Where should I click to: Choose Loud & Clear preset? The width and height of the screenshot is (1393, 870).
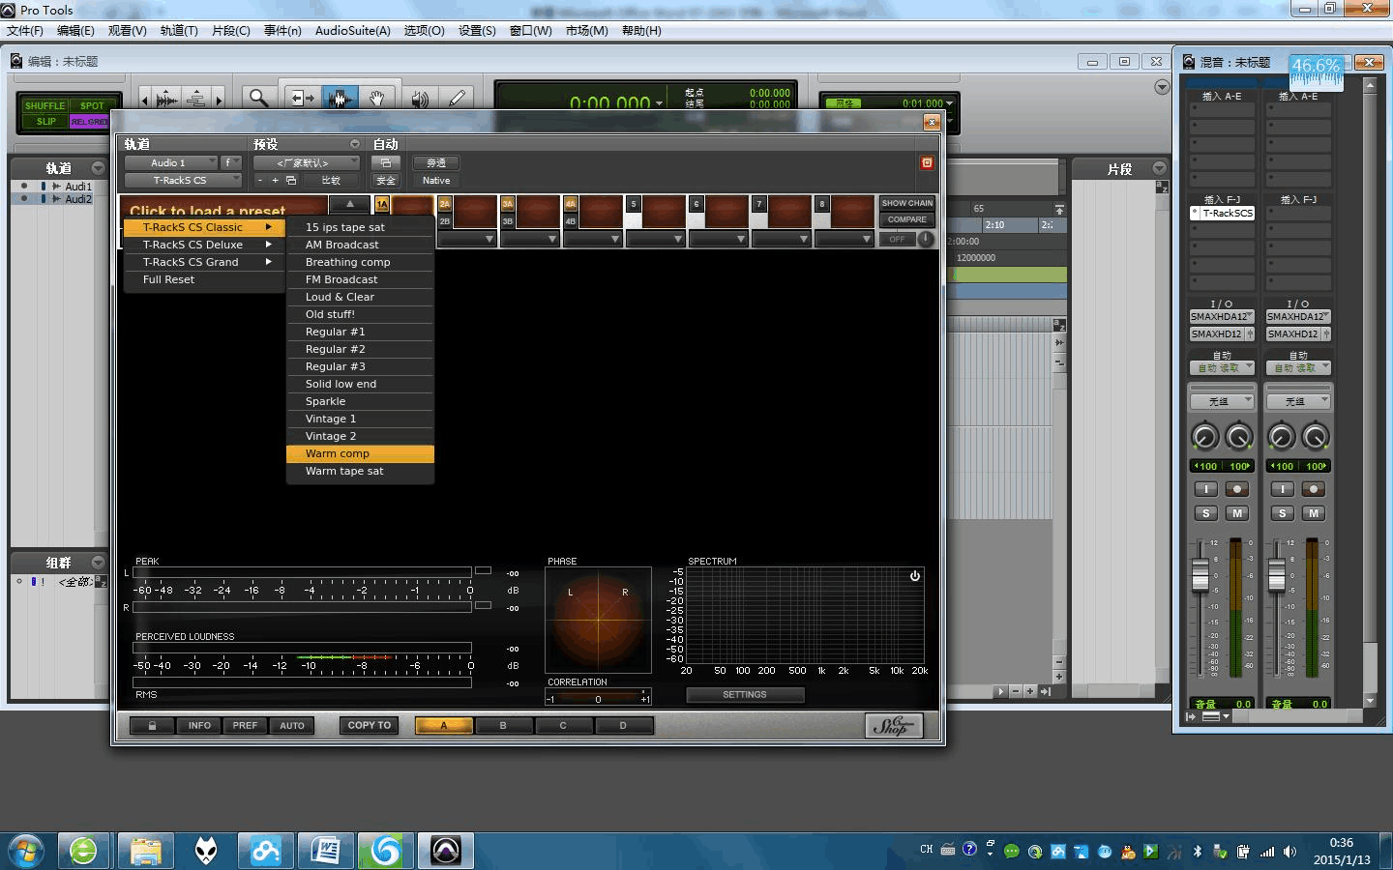[x=360, y=298]
